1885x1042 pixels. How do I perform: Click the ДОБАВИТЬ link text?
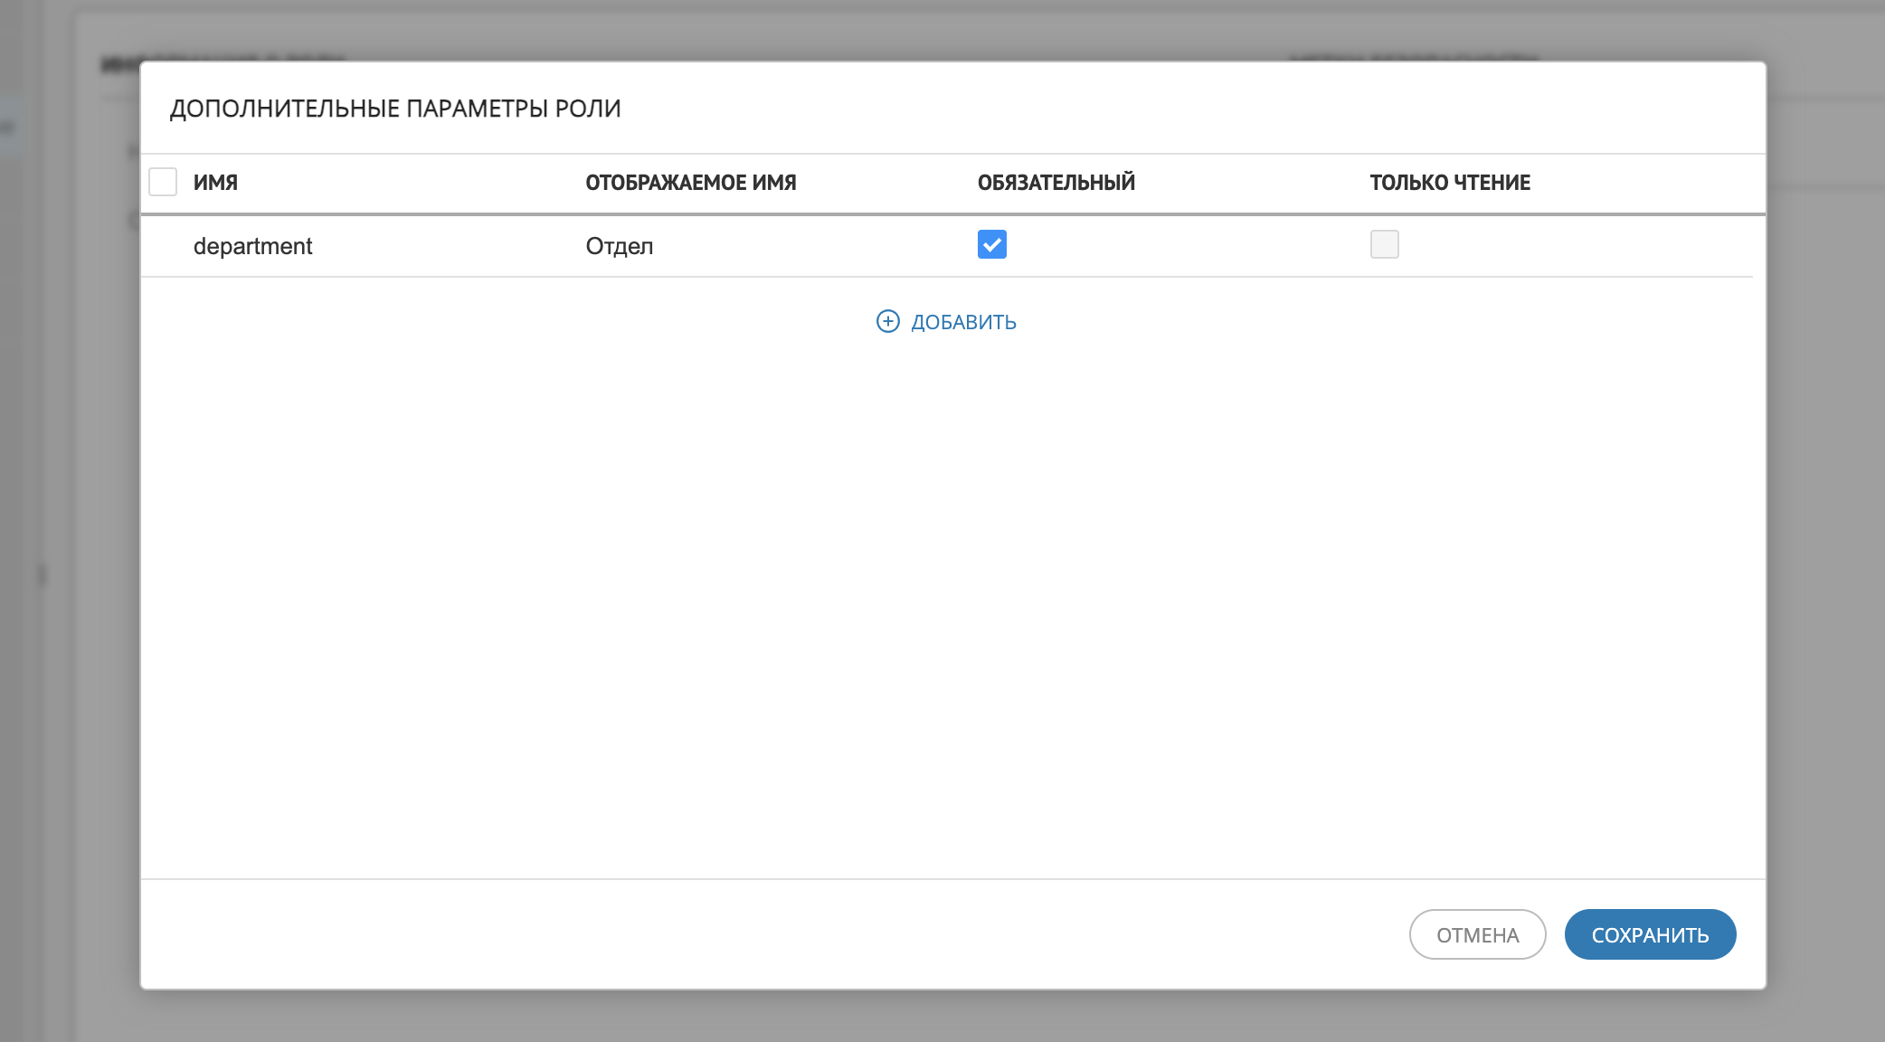click(963, 323)
